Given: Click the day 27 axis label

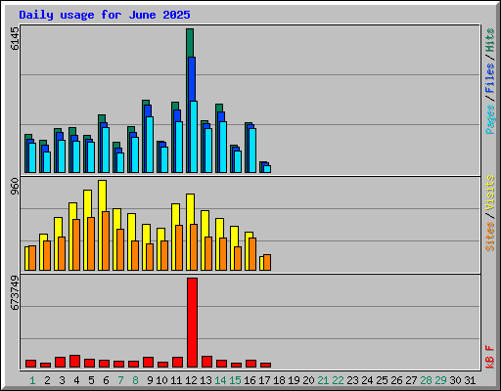Looking at the screenshot, I should tap(411, 380).
